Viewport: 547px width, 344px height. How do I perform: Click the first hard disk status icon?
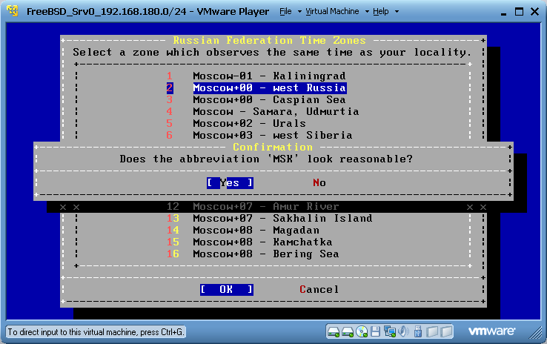click(x=334, y=331)
